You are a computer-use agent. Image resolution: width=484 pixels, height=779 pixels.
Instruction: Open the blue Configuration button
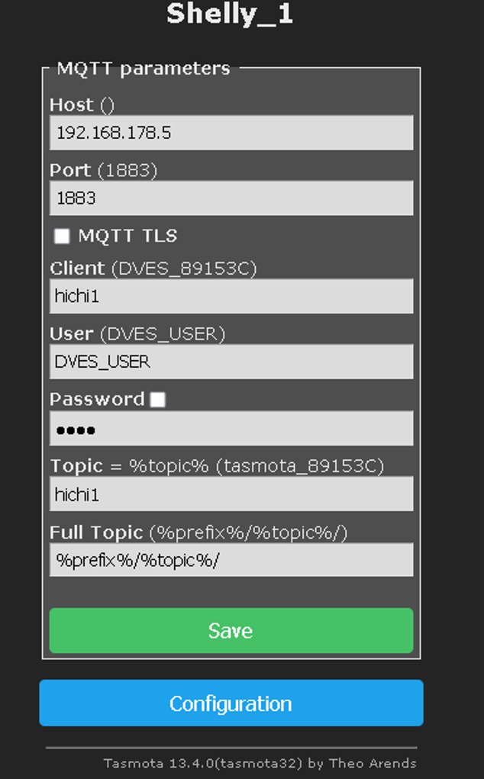[231, 703]
